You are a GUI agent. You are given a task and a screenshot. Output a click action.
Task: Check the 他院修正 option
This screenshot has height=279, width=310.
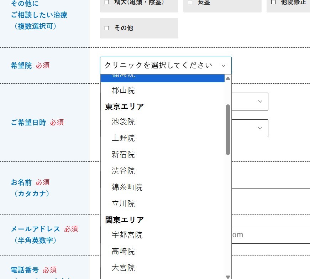[273, 2]
